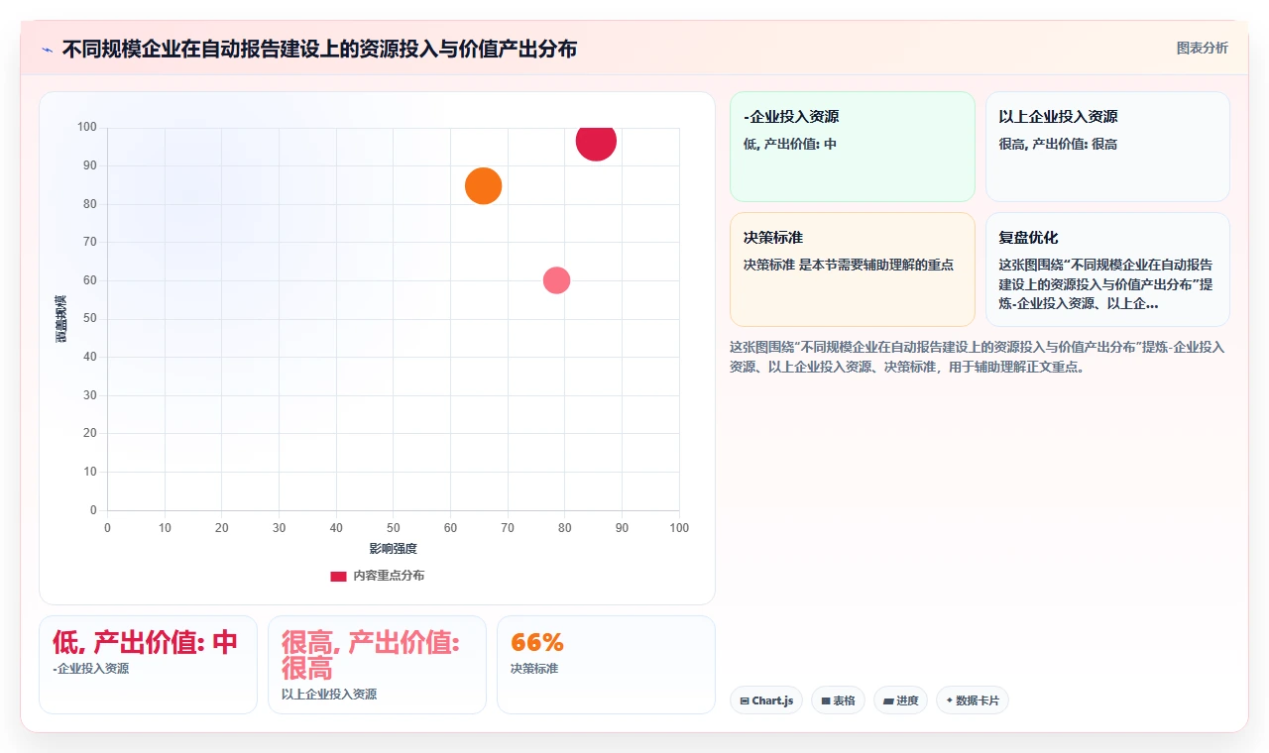
Task: Click the main title text
Action: (x=319, y=49)
